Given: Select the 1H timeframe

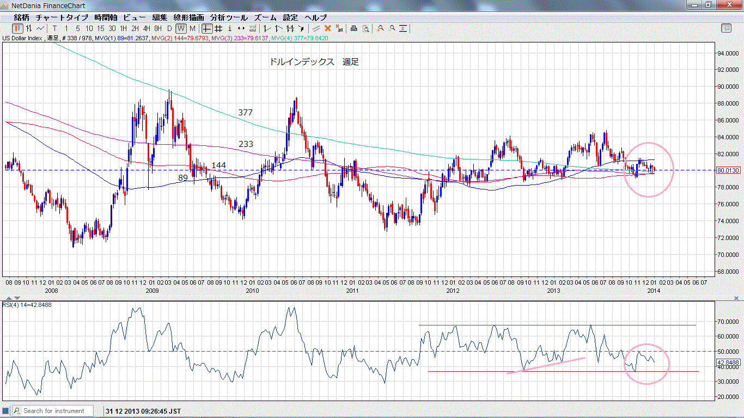Looking at the screenshot, I should 124,28.
